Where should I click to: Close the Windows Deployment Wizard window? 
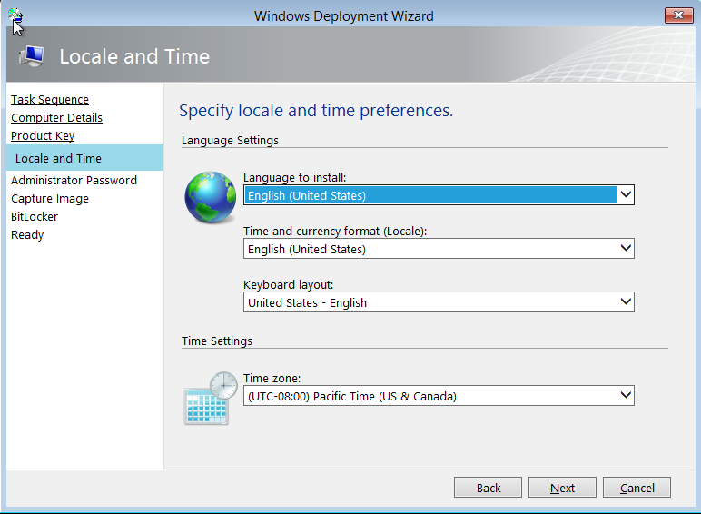pos(678,15)
